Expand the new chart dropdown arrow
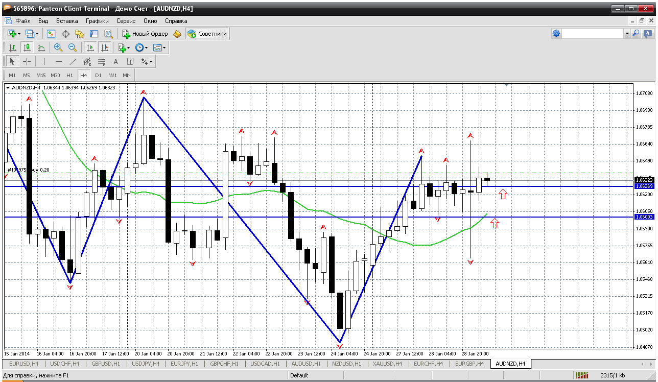This screenshot has width=658, height=382. pyautogui.click(x=19, y=34)
